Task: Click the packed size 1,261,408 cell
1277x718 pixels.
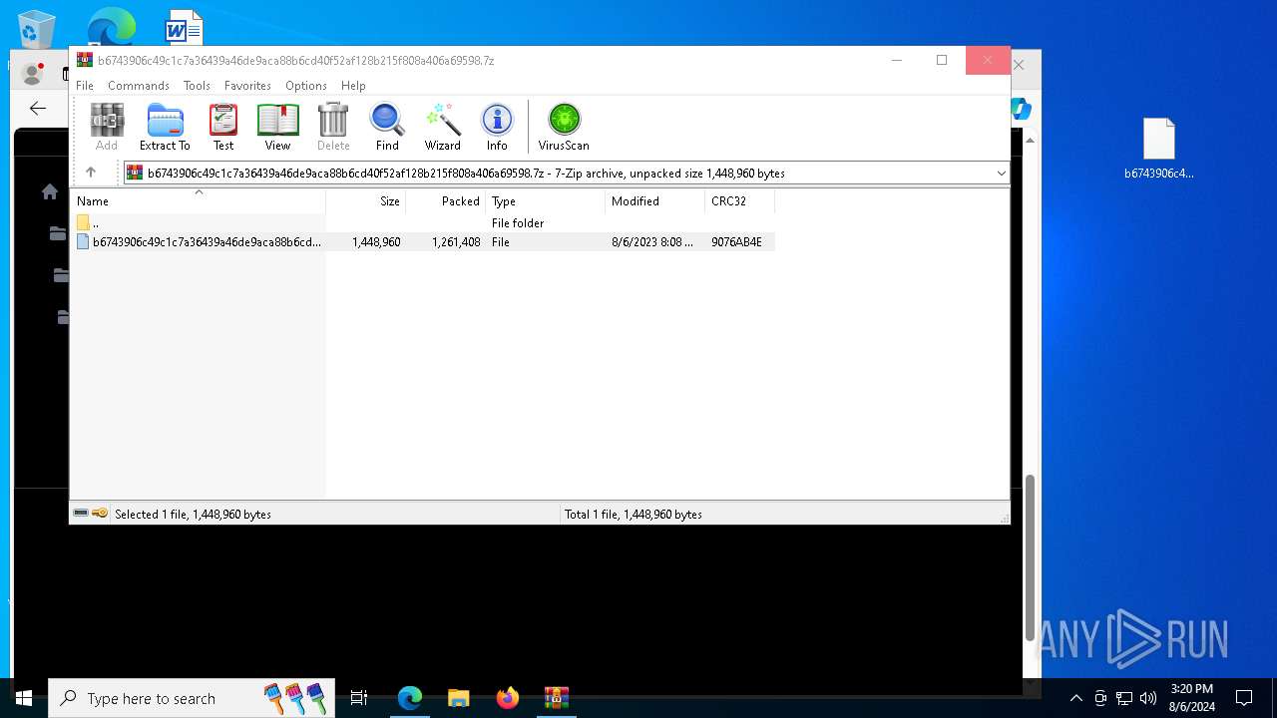Action: [456, 242]
